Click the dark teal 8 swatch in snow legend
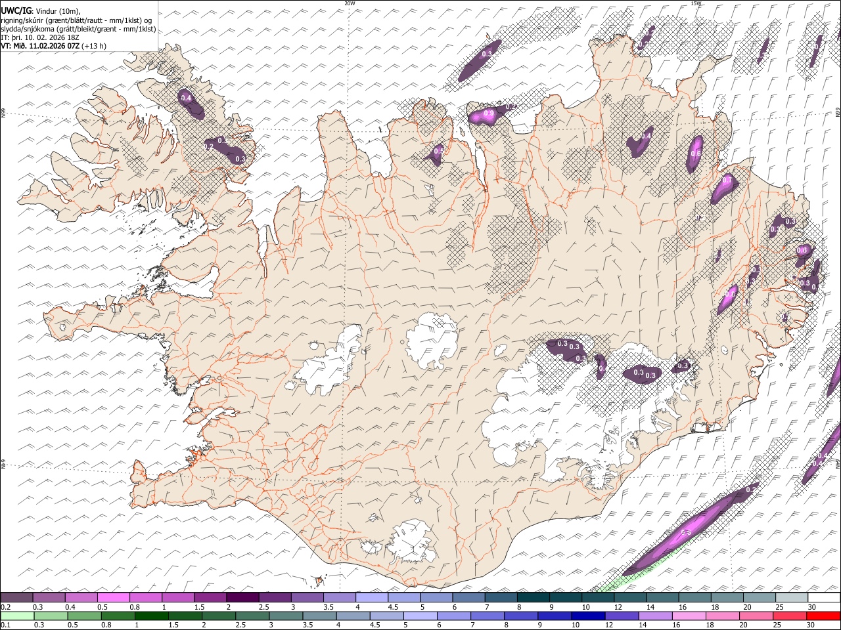This screenshot has height=630, width=841. coord(533,597)
